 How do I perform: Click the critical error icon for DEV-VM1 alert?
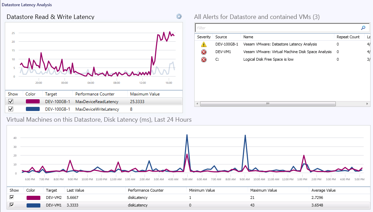(204, 52)
